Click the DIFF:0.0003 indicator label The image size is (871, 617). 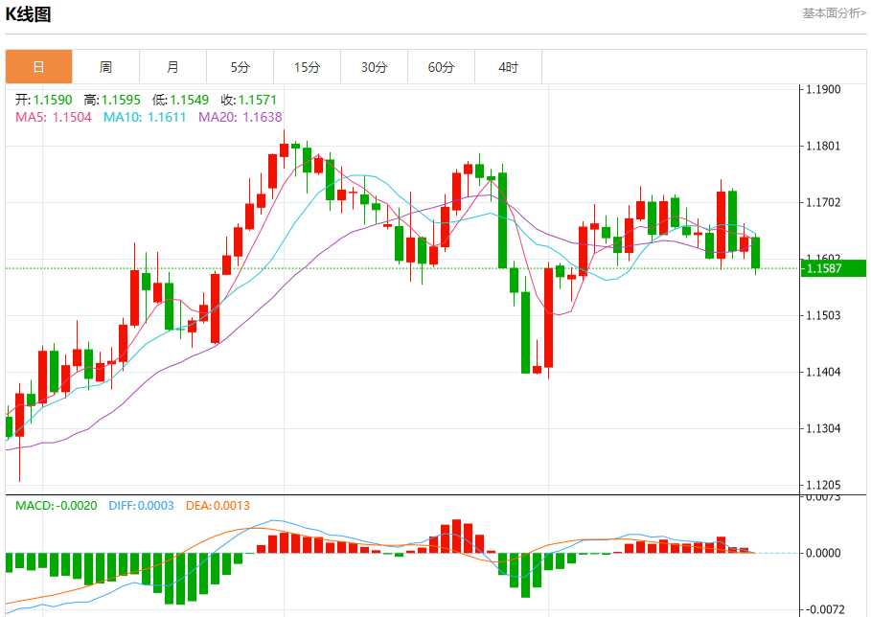141,506
